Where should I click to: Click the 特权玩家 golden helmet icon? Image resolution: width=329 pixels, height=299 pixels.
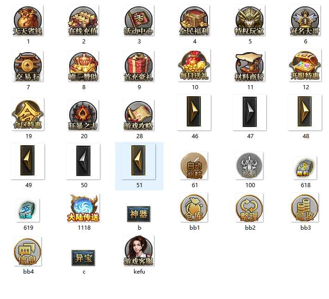(250, 20)
